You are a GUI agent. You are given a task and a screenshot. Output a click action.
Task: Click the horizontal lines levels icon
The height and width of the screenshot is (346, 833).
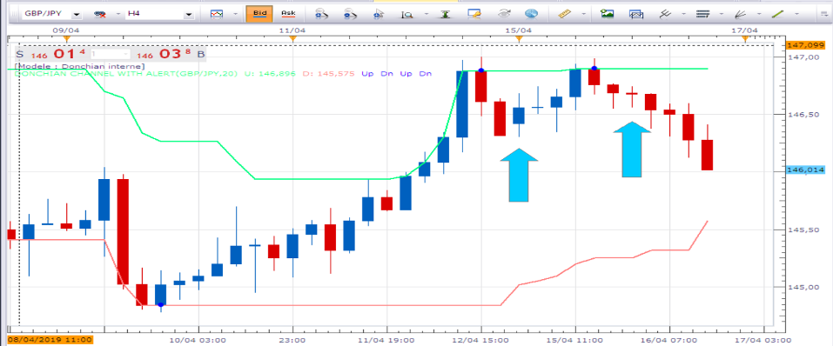point(702,14)
